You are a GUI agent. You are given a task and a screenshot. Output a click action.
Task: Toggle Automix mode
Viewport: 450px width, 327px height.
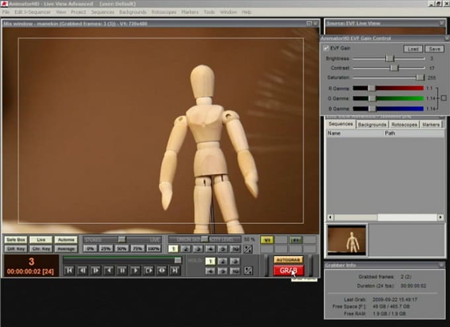(x=66, y=240)
